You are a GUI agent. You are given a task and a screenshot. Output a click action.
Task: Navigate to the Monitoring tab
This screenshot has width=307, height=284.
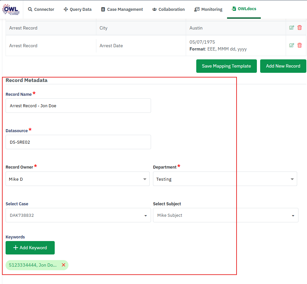208,10
